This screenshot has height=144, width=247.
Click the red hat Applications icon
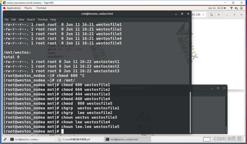pos(4,8)
